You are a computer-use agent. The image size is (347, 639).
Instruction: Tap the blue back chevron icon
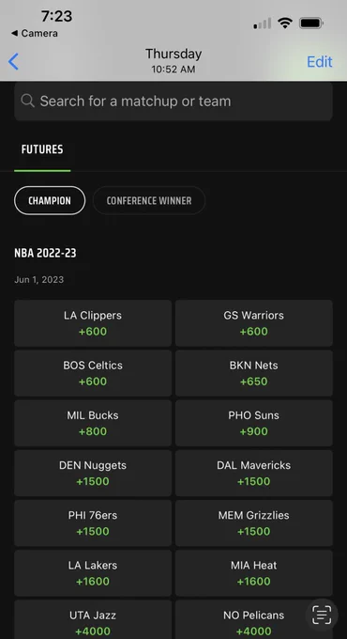tap(13, 62)
